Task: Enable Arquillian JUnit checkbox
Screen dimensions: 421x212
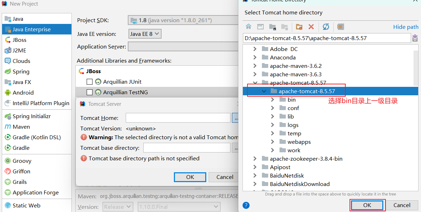Action: point(90,82)
